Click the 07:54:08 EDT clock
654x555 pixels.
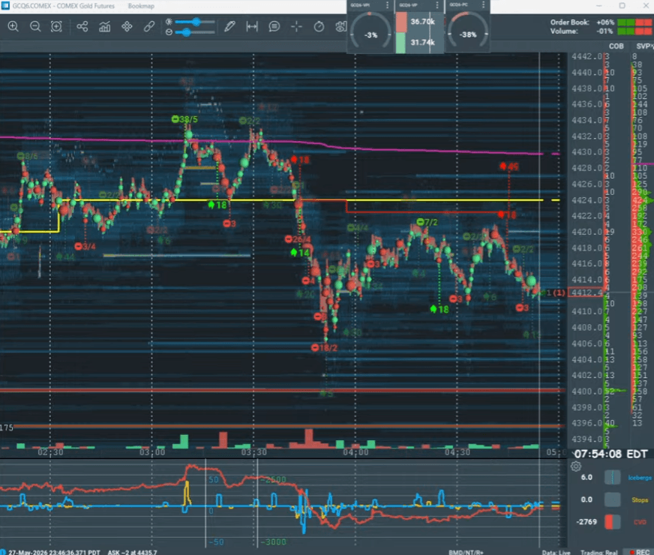(611, 454)
